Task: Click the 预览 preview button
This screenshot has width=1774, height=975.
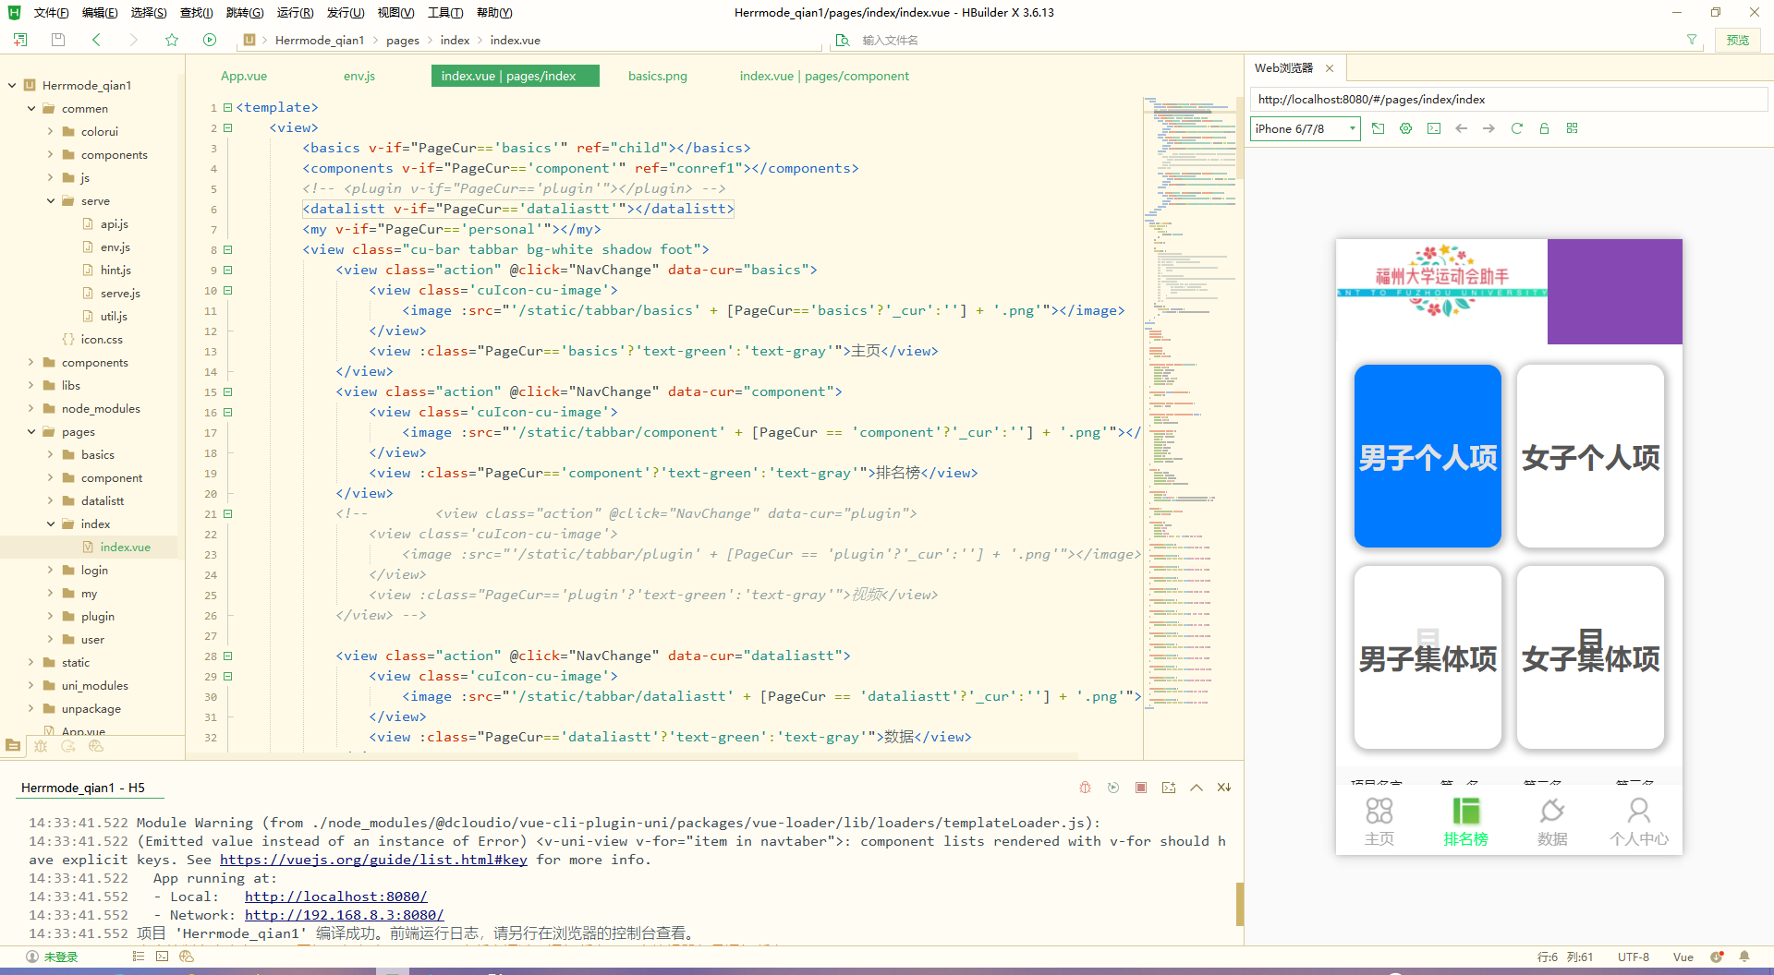Action: click(x=1737, y=40)
